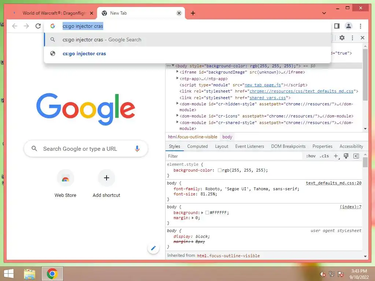This screenshot has width=375, height=281.
Task: Select the Styles tab
Action: 174,146
